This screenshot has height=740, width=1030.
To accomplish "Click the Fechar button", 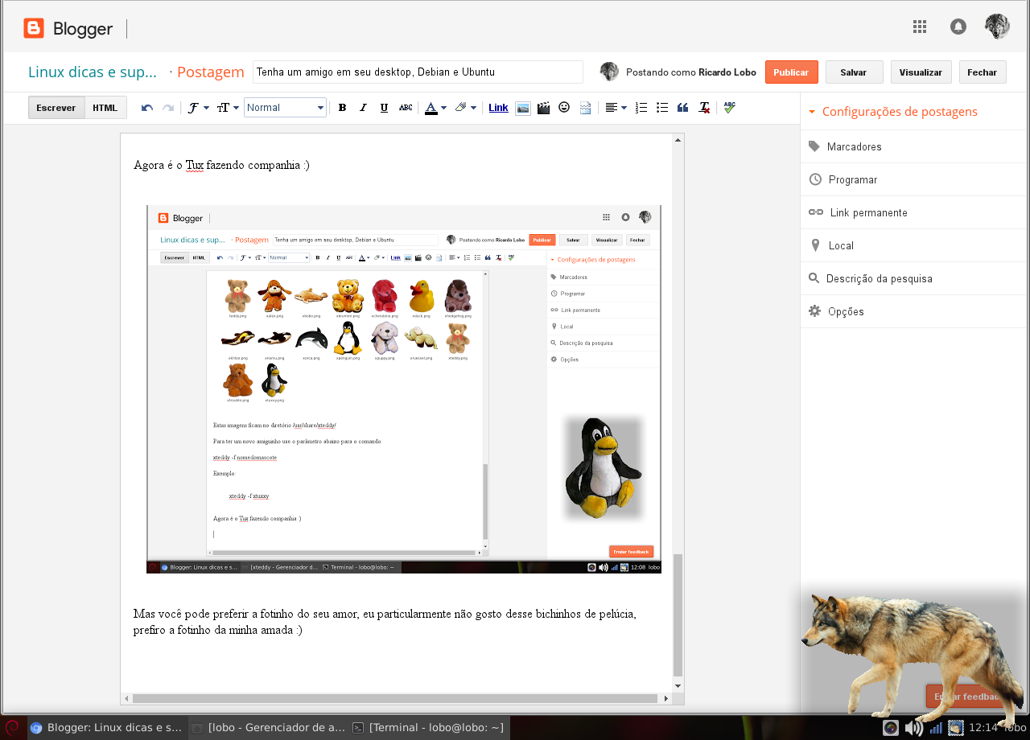I will [x=983, y=72].
